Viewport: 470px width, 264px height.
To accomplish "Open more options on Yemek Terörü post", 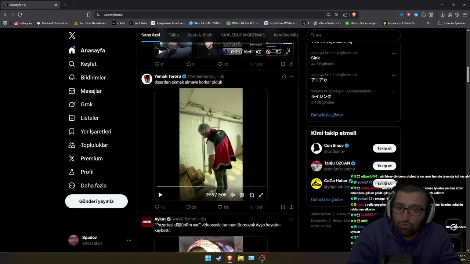I will 291,76.
